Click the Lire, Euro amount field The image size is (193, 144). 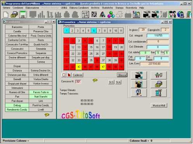[155, 64]
